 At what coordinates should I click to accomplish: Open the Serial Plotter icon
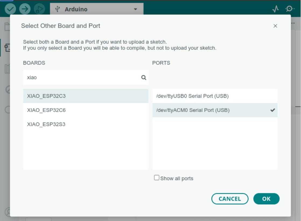275,9
